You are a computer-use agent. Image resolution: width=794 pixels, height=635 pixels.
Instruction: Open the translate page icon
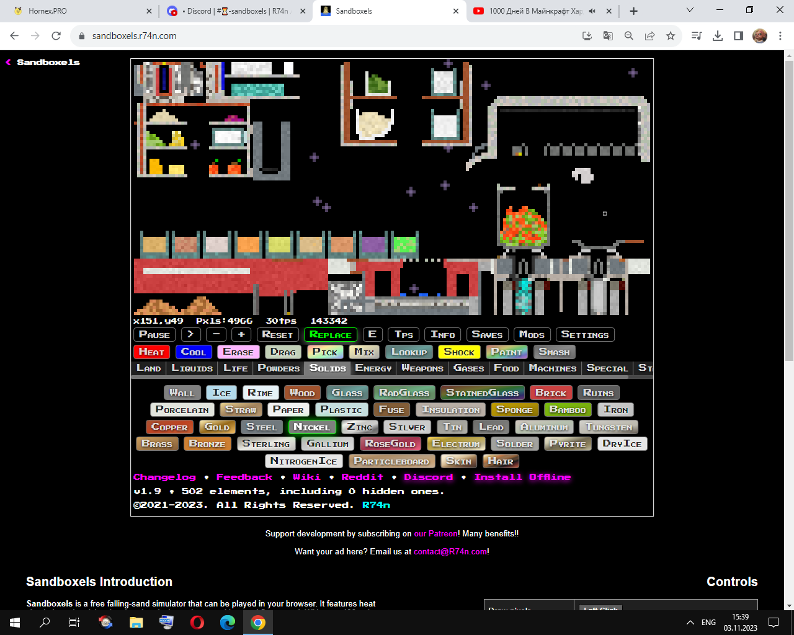click(608, 36)
